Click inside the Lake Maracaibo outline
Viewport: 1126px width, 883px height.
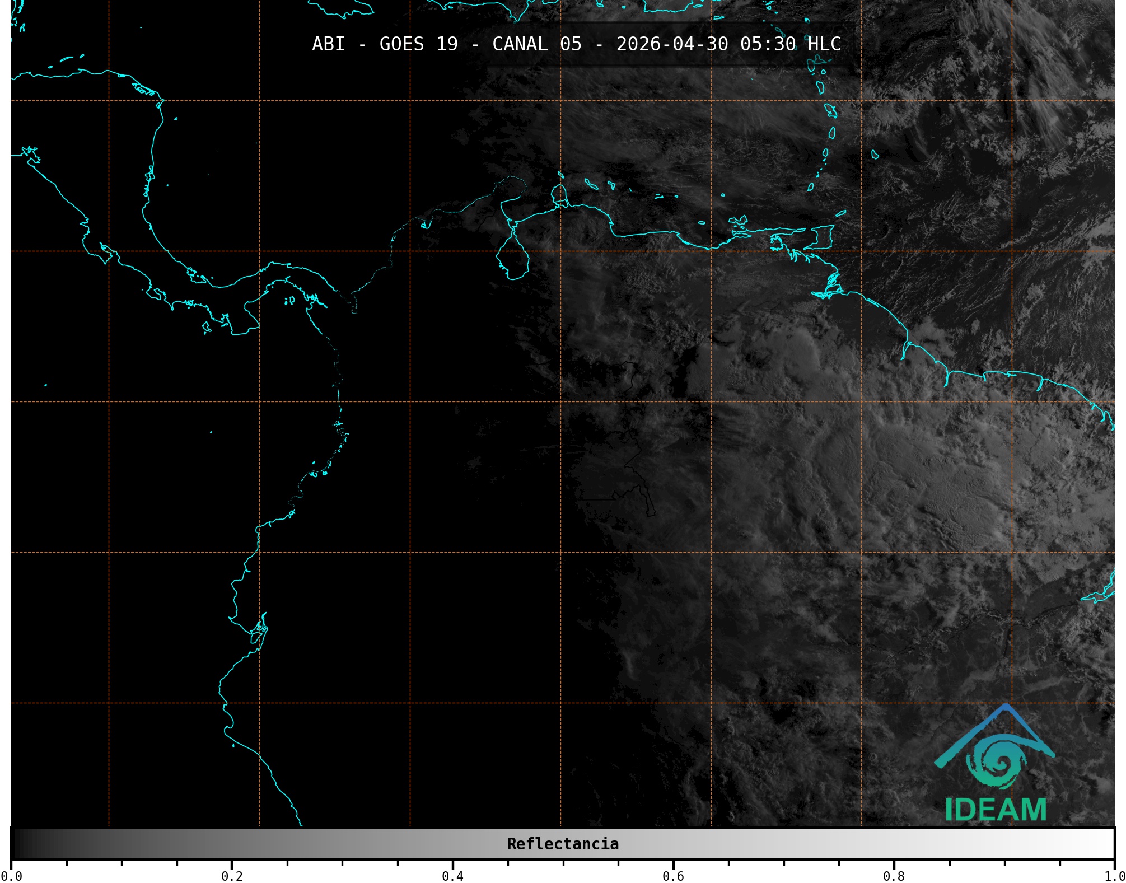[512, 259]
